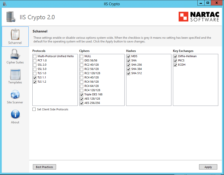This screenshot has width=224, height=175.
Task: Enable the NULL cipher
Action: click(x=81, y=56)
